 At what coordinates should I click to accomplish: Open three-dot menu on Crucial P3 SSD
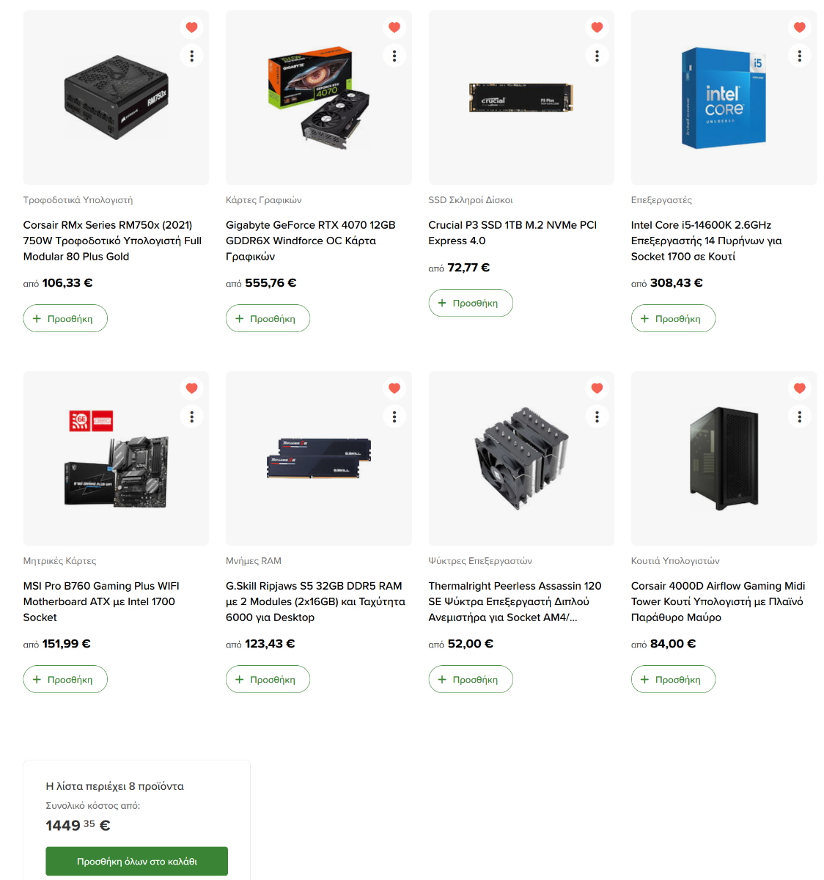pos(597,56)
